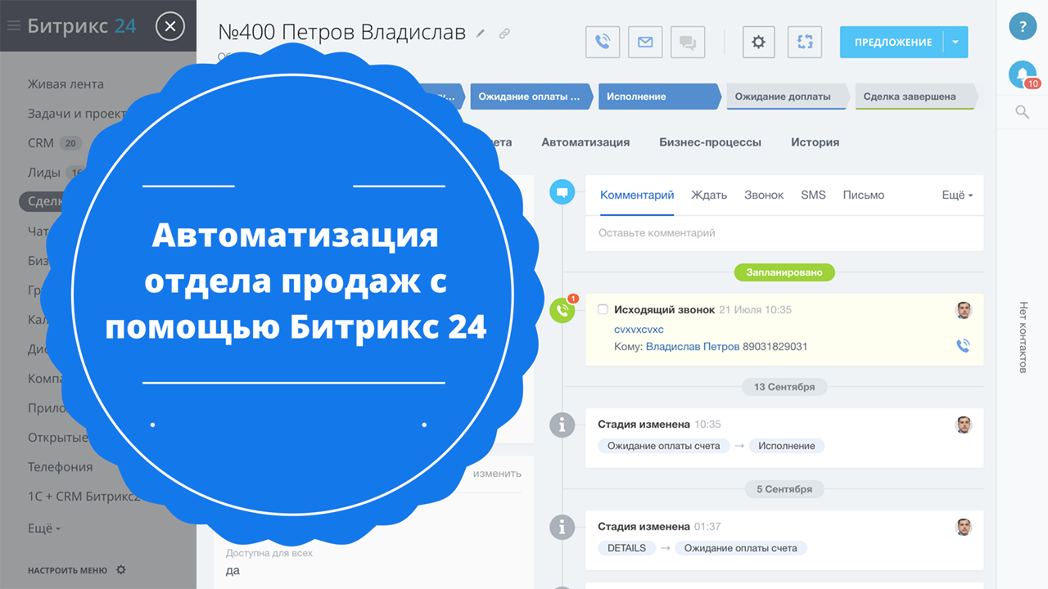Switch to the Звонок tab
1048x589 pixels.
[764, 195]
